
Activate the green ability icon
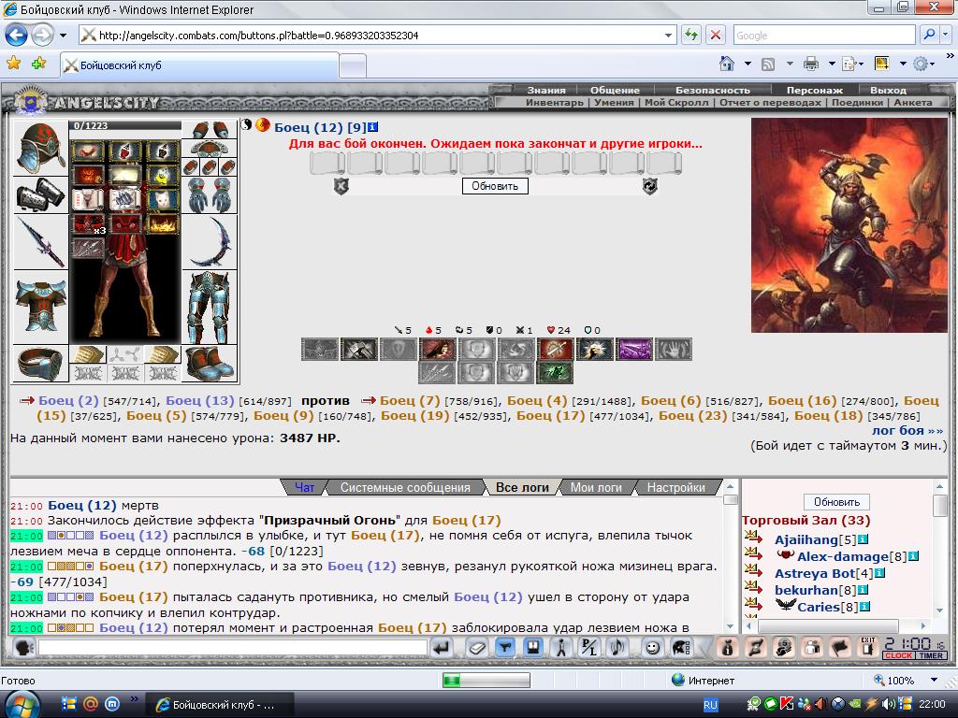(555, 372)
